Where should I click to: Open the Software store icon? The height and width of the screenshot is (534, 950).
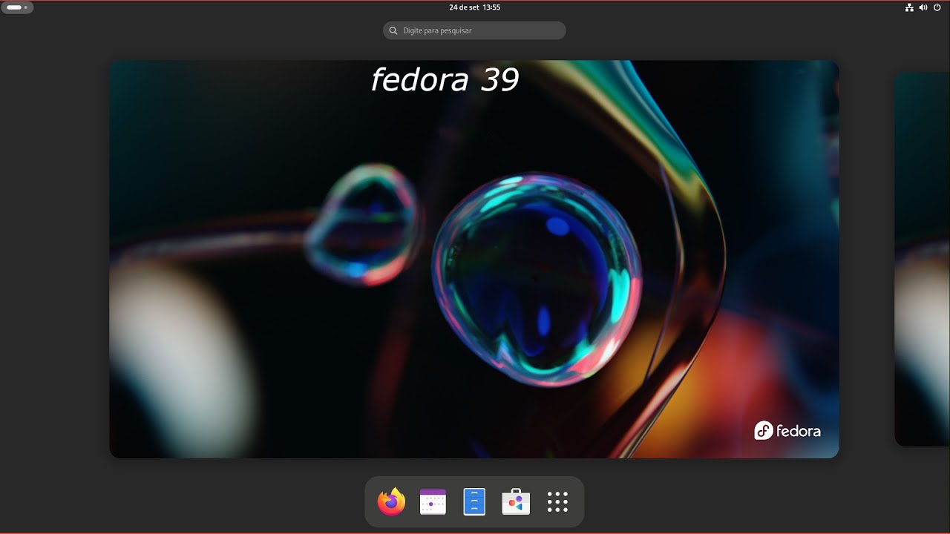[516, 501]
